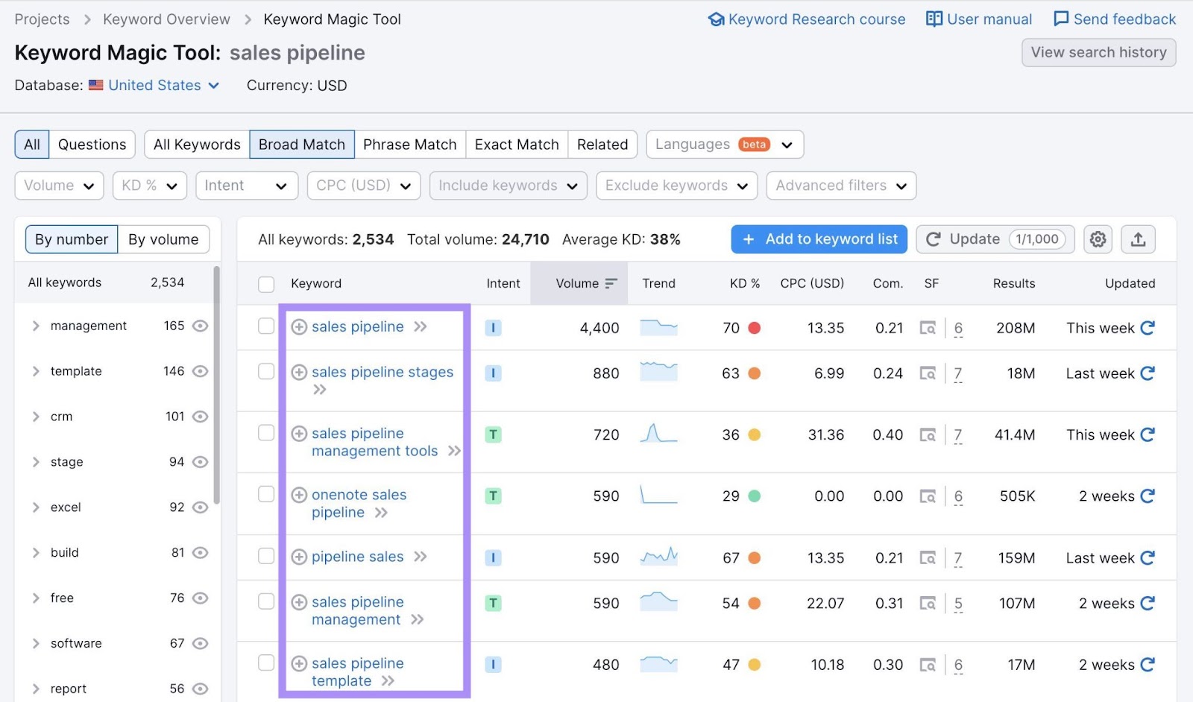Image resolution: width=1193 pixels, height=702 pixels.
Task: Click the Send feedback icon
Action: coord(1060,19)
